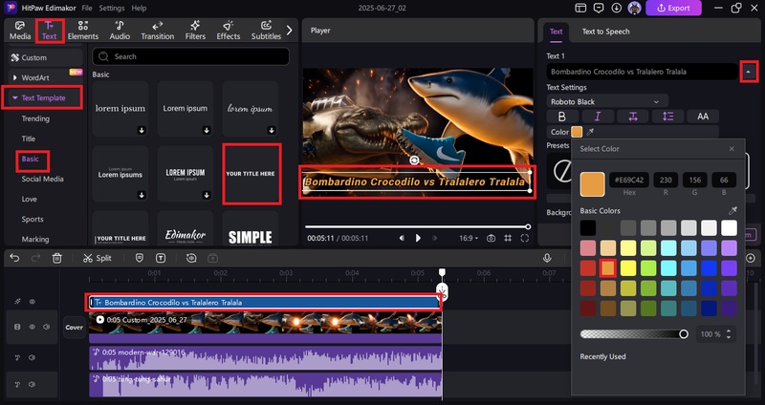Open the Settings menu
The image size is (765, 405).
(111, 8)
